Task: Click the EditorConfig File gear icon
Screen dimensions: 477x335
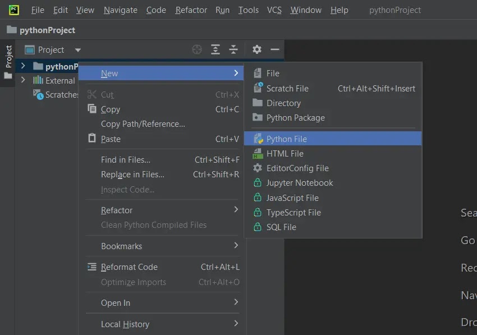Action: [258, 168]
